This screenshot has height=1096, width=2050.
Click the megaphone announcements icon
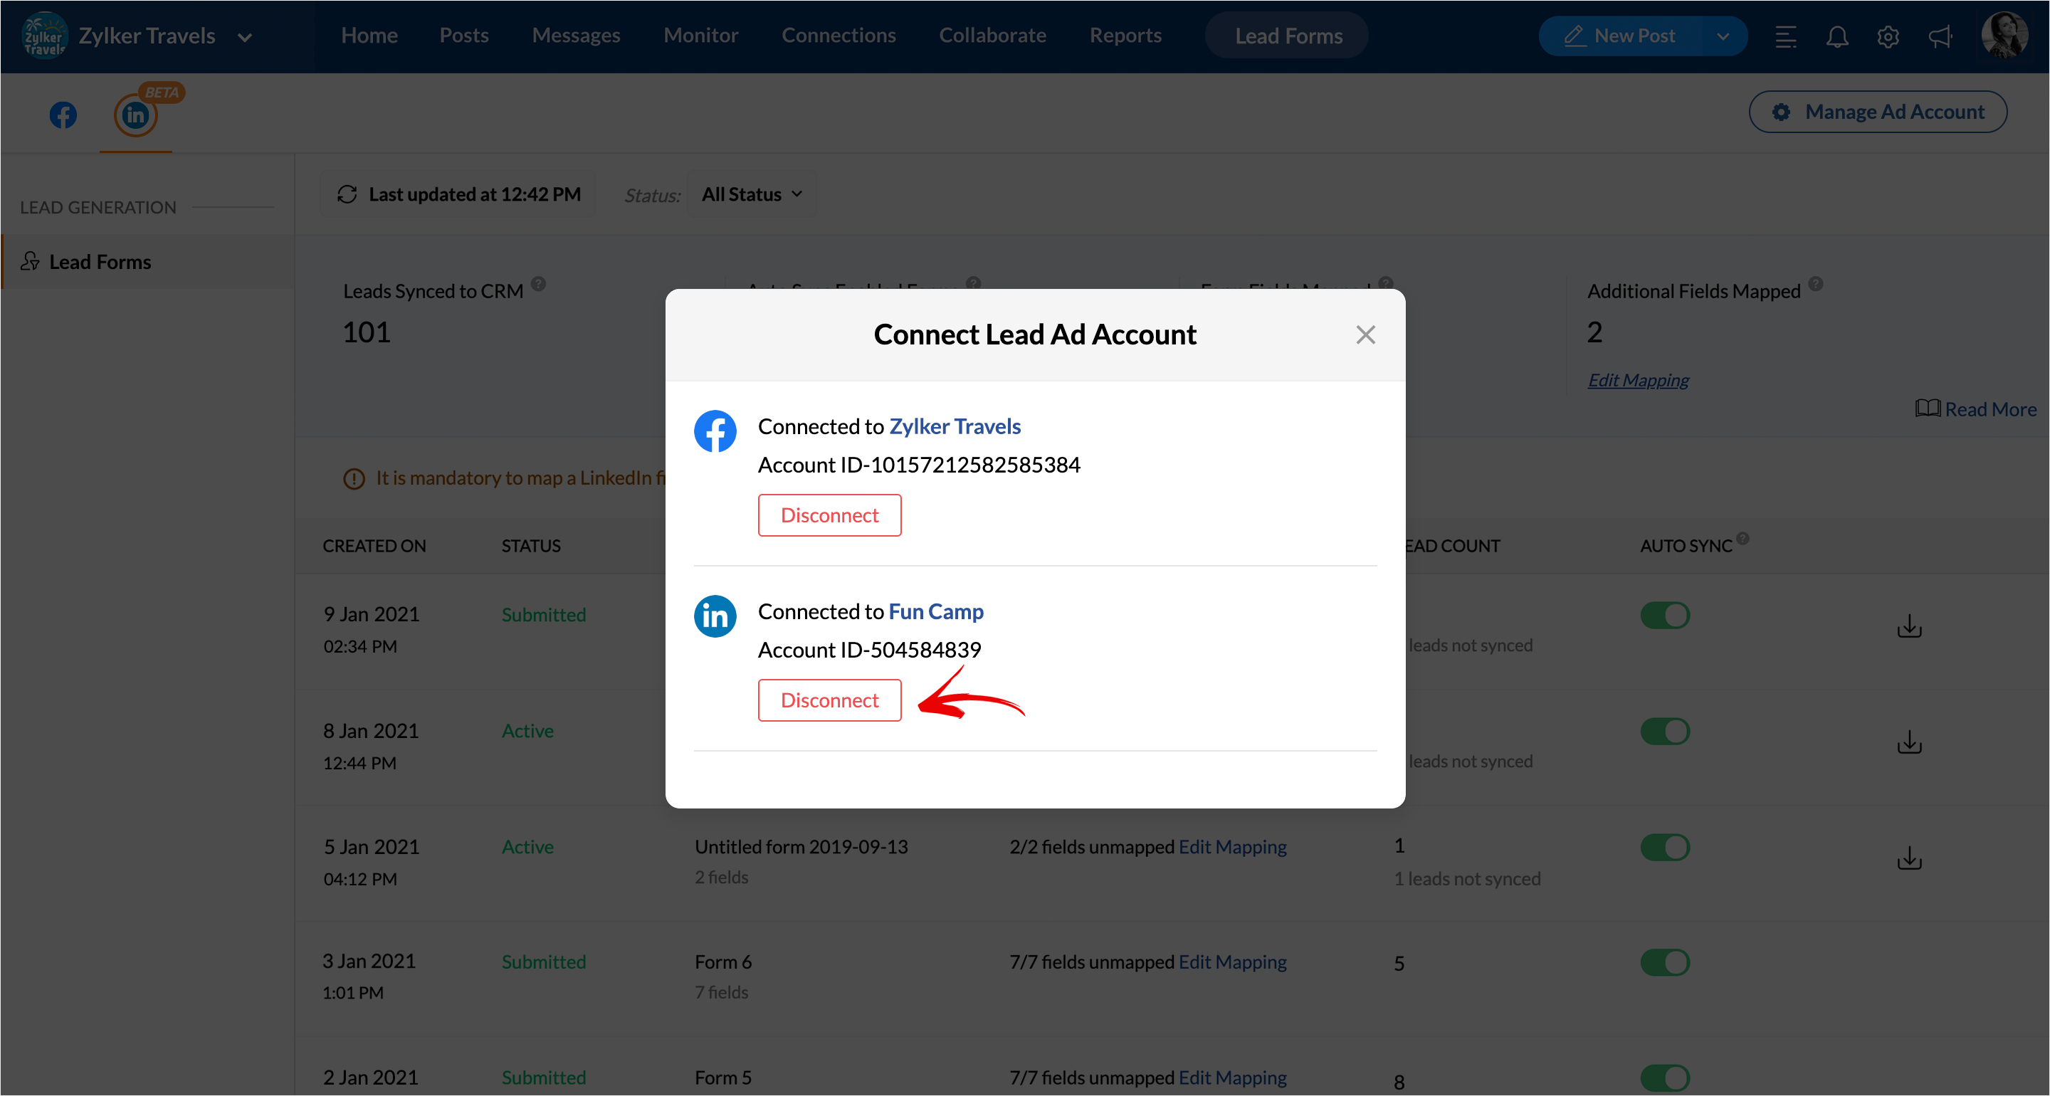pyautogui.click(x=1940, y=36)
